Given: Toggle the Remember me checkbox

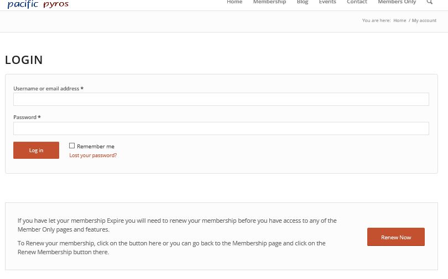Looking at the screenshot, I should [x=72, y=146].
